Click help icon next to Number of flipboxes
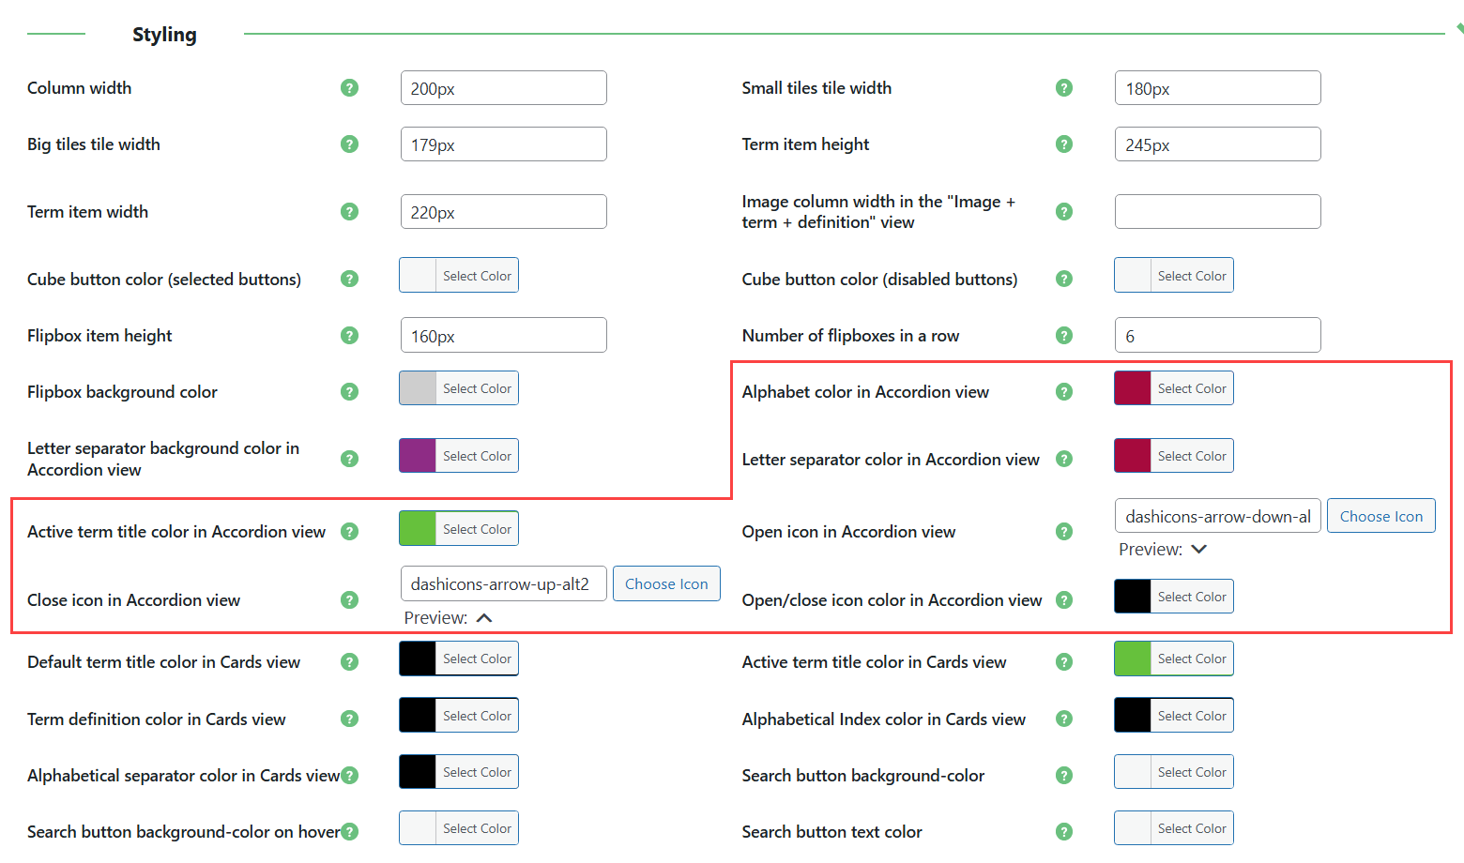 (1064, 335)
